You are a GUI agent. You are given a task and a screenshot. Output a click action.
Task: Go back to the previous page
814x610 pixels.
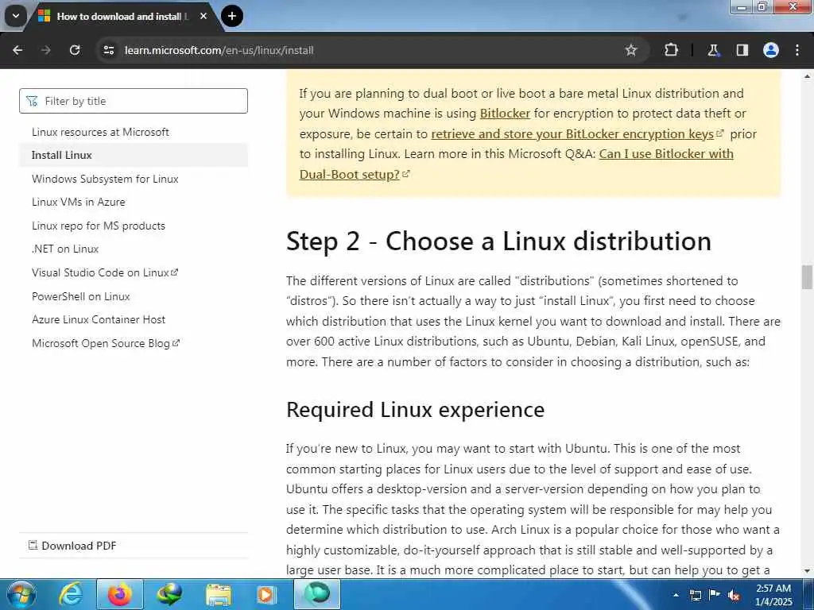pos(17,50)
